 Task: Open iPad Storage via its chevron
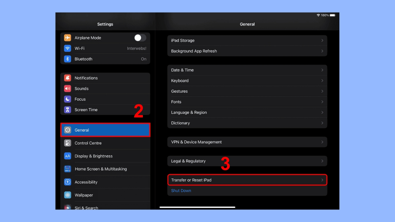322,40
